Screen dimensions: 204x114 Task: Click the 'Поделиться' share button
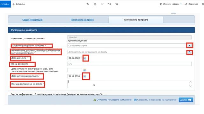[191, 4]
